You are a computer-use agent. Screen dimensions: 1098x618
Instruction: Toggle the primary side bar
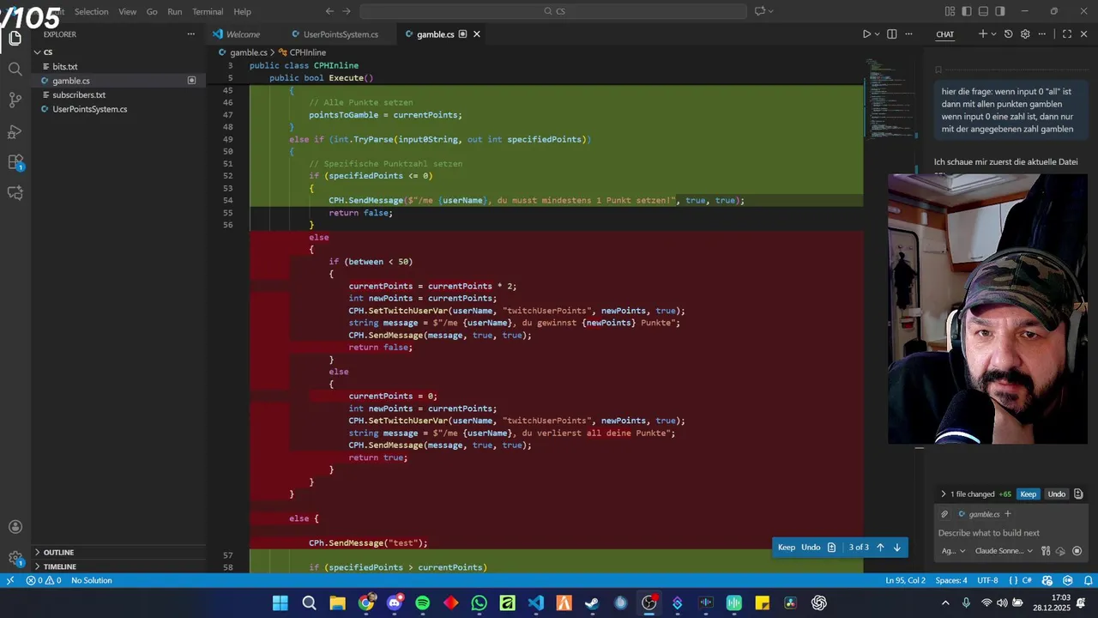tap(966, 11)
